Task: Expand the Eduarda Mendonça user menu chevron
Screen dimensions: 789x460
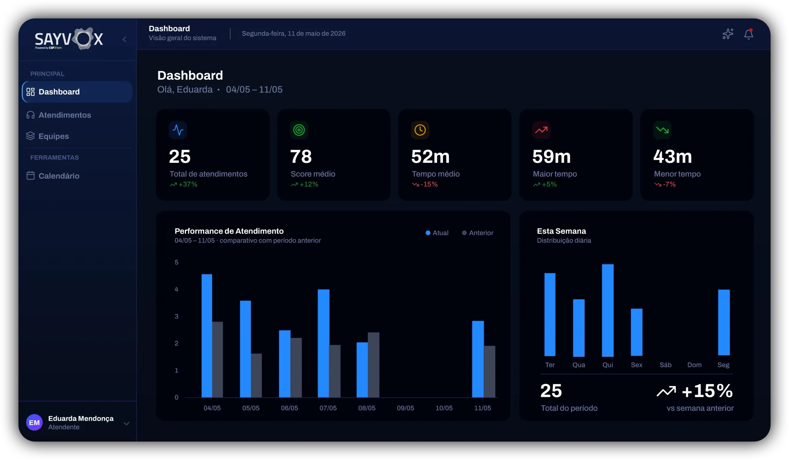Action: pyautogui.click(x=127, y=423)
